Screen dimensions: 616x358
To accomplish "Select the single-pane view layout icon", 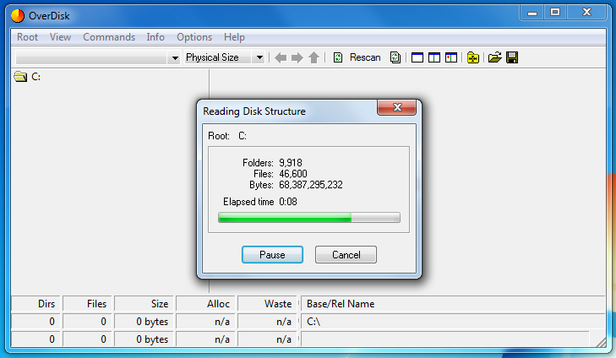I will click(417, 57).
